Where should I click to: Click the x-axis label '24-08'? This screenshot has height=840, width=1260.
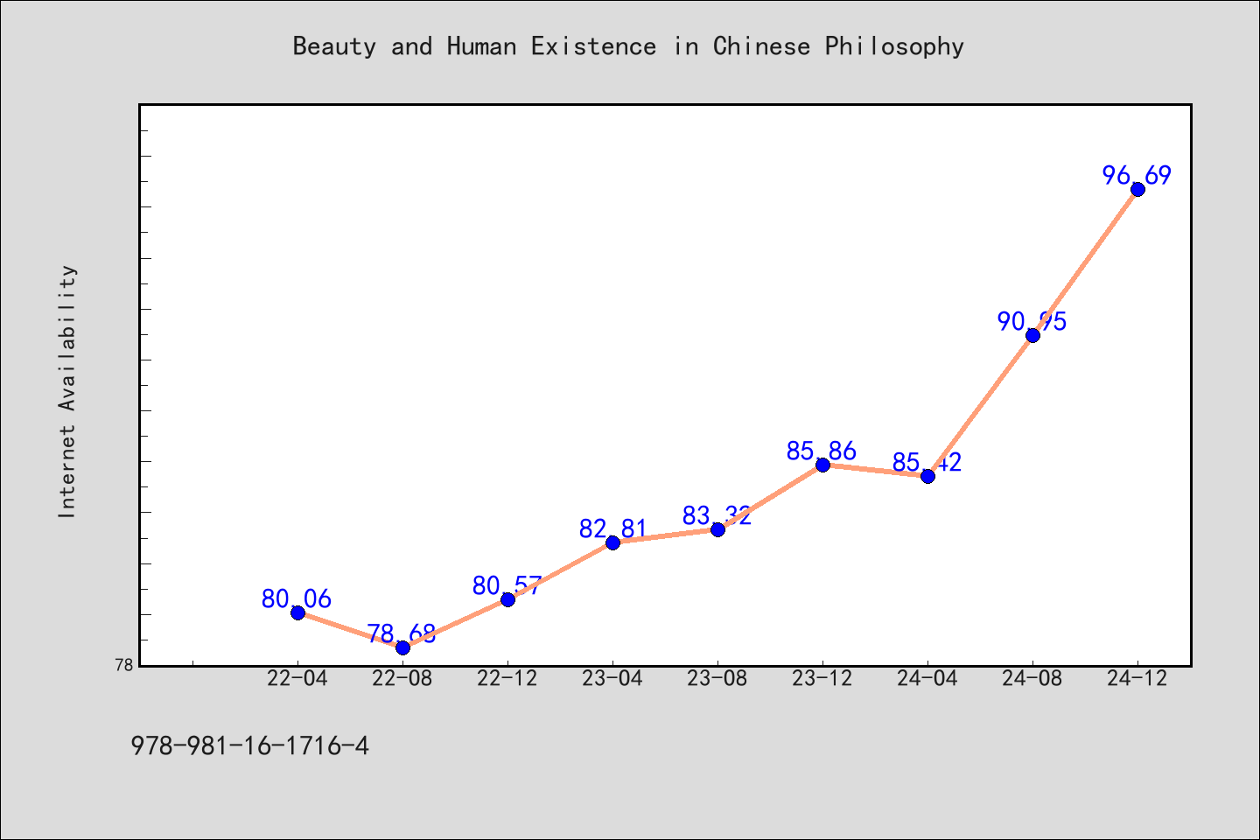coord(1032,679)
